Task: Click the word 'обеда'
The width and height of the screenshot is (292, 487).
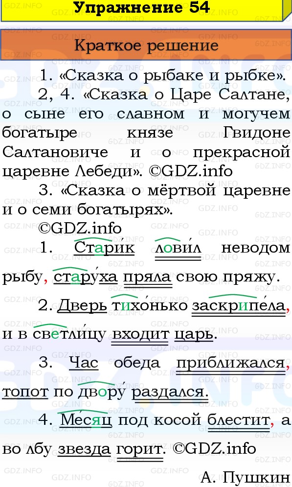Action: [x=137, y=363]
